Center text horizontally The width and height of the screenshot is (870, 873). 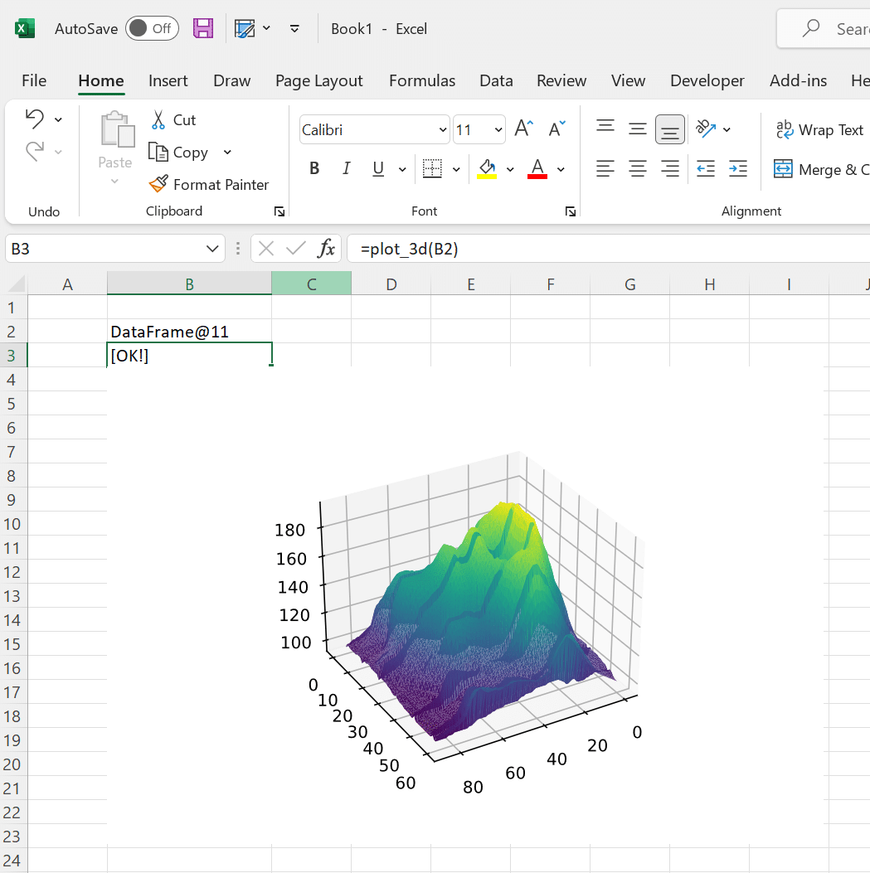pyautogui.click(x=638, y=168)
